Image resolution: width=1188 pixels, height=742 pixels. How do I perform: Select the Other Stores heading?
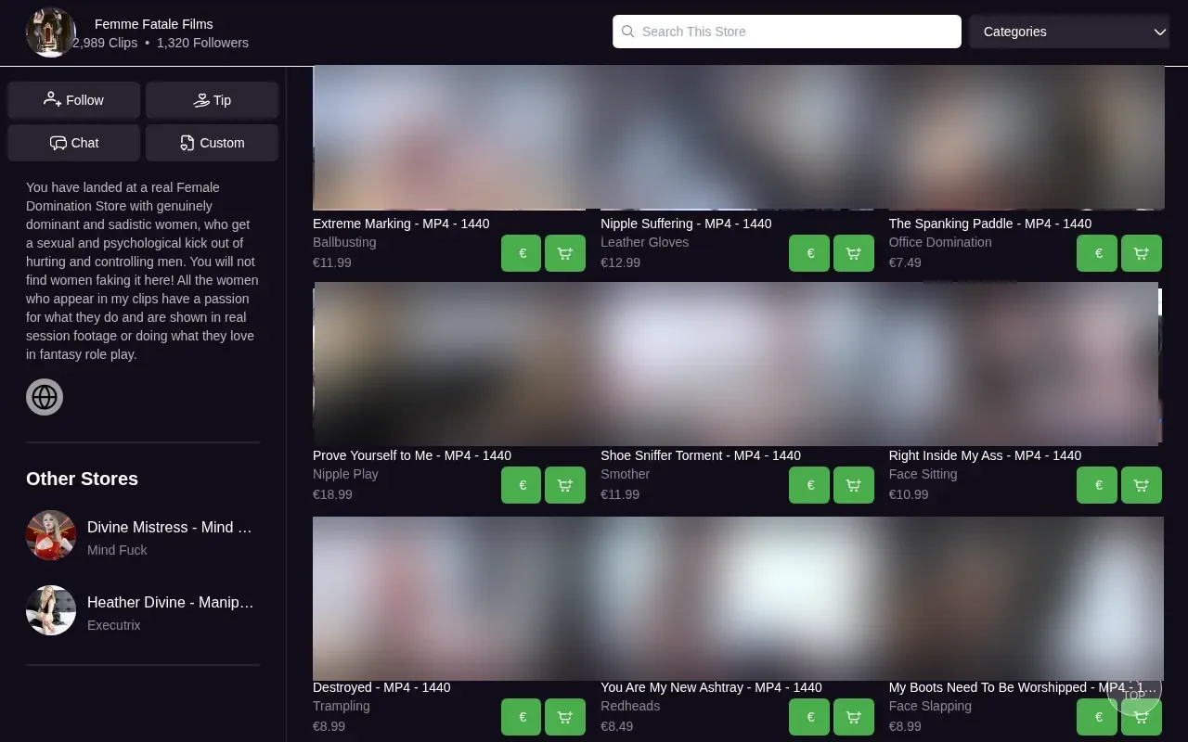pos(82,479)
